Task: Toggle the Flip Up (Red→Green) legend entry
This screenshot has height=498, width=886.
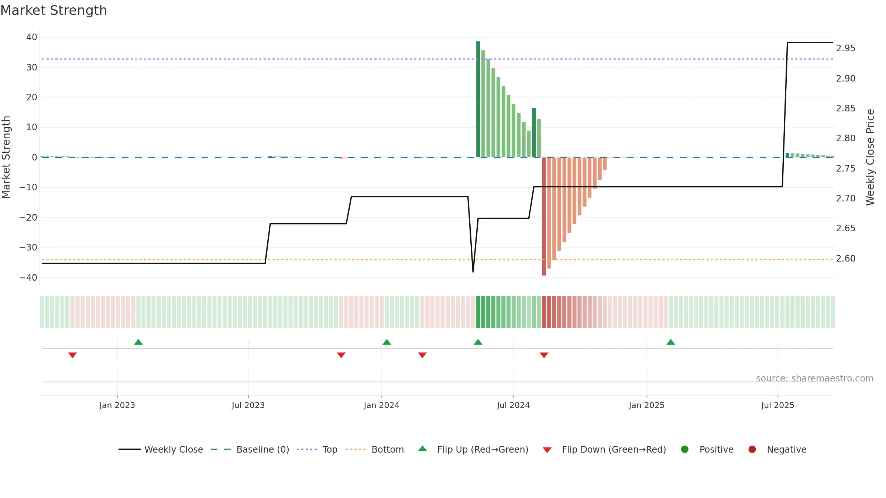Action: [473, 449]
